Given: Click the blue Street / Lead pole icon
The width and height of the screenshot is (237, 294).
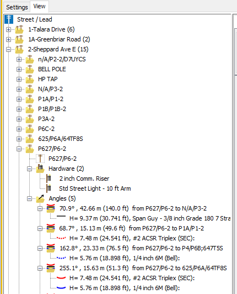Looking at the screenshot, I should click(x=9, y=19).
